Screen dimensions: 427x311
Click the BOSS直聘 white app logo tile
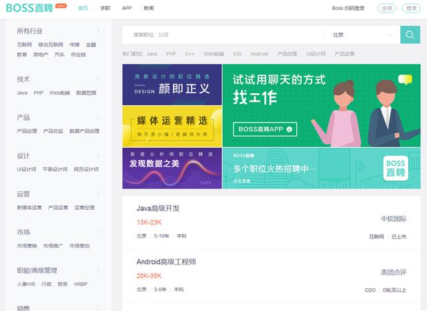coord(396,168)
